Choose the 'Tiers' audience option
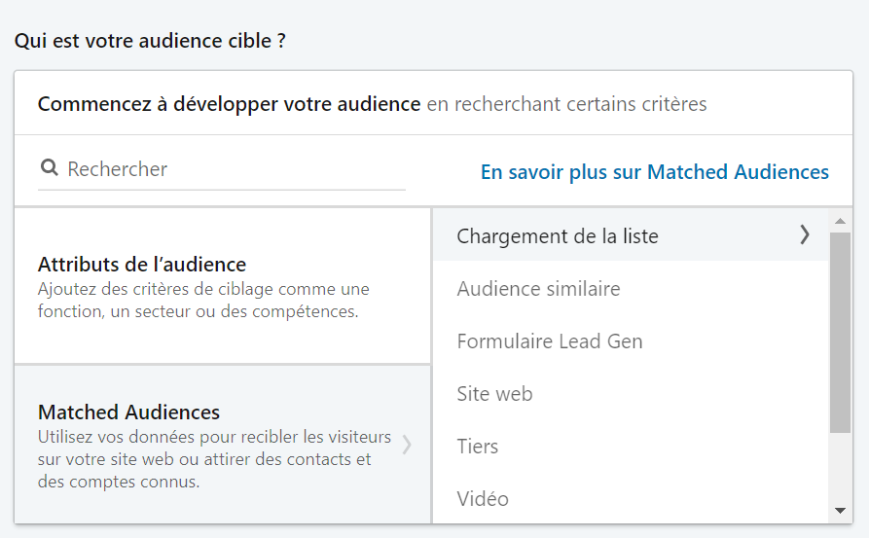Screen dimensions: 869x538 (477, 447)
